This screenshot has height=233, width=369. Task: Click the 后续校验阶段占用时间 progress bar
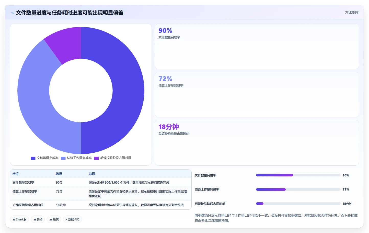point(298,204)
